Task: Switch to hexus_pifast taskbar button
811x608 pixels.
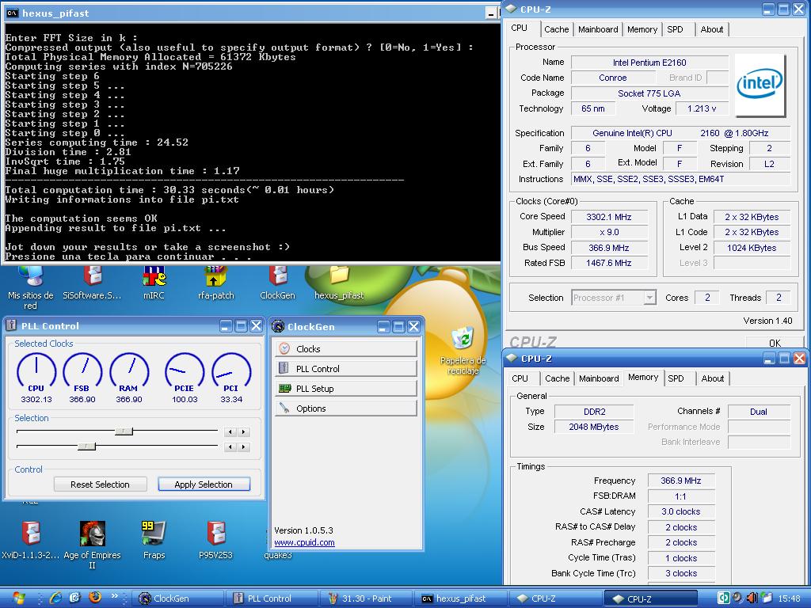Action: (461, 598)
